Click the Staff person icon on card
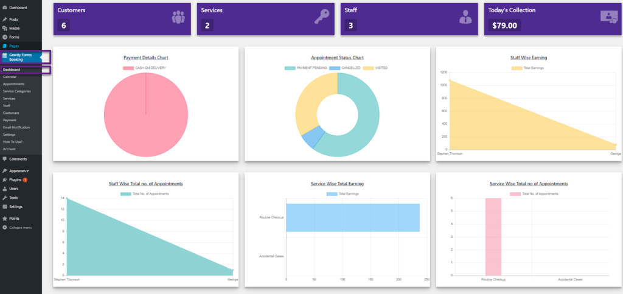The width and height of the screenshot is (623, 294). 465,18
